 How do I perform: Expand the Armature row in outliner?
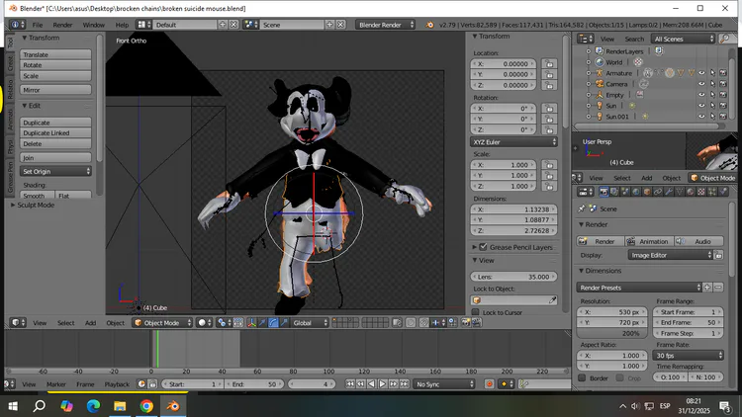(589, 73)
